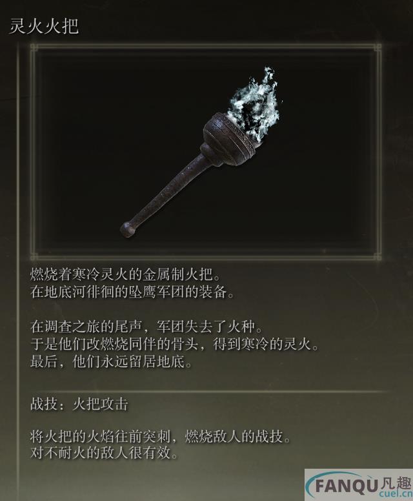The height and width of the screenshot is (501, 413).
Task: Click the top-right corner ornament of the frame
Action: click(x=378, y=48)
